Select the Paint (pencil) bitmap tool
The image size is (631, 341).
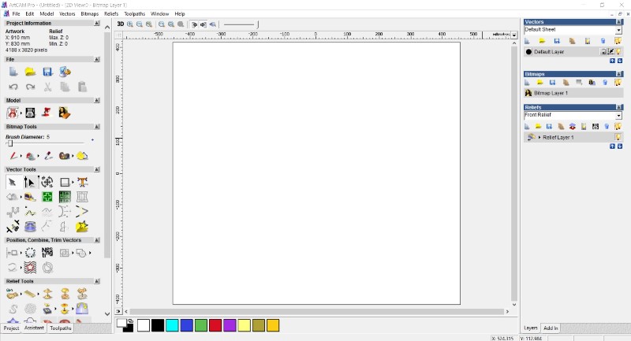point(13,156)
